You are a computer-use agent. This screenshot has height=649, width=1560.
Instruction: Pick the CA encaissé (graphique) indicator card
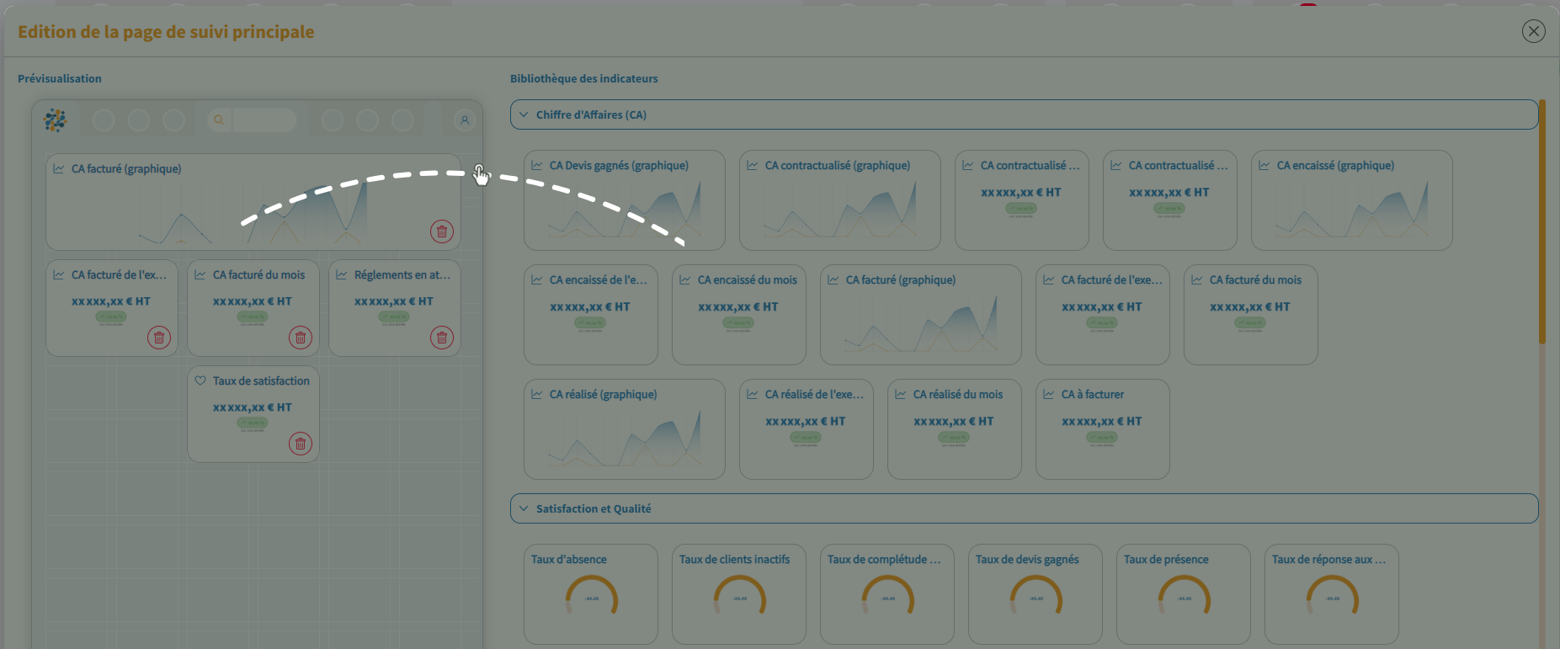tap(1351, 200)
